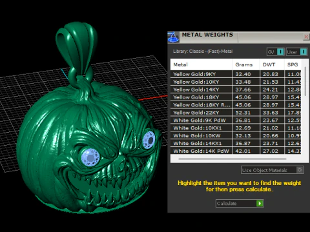Viewport: 310px width, 232px height.
Task: Click the 52.31 grams cell
Action: [246, 113]
